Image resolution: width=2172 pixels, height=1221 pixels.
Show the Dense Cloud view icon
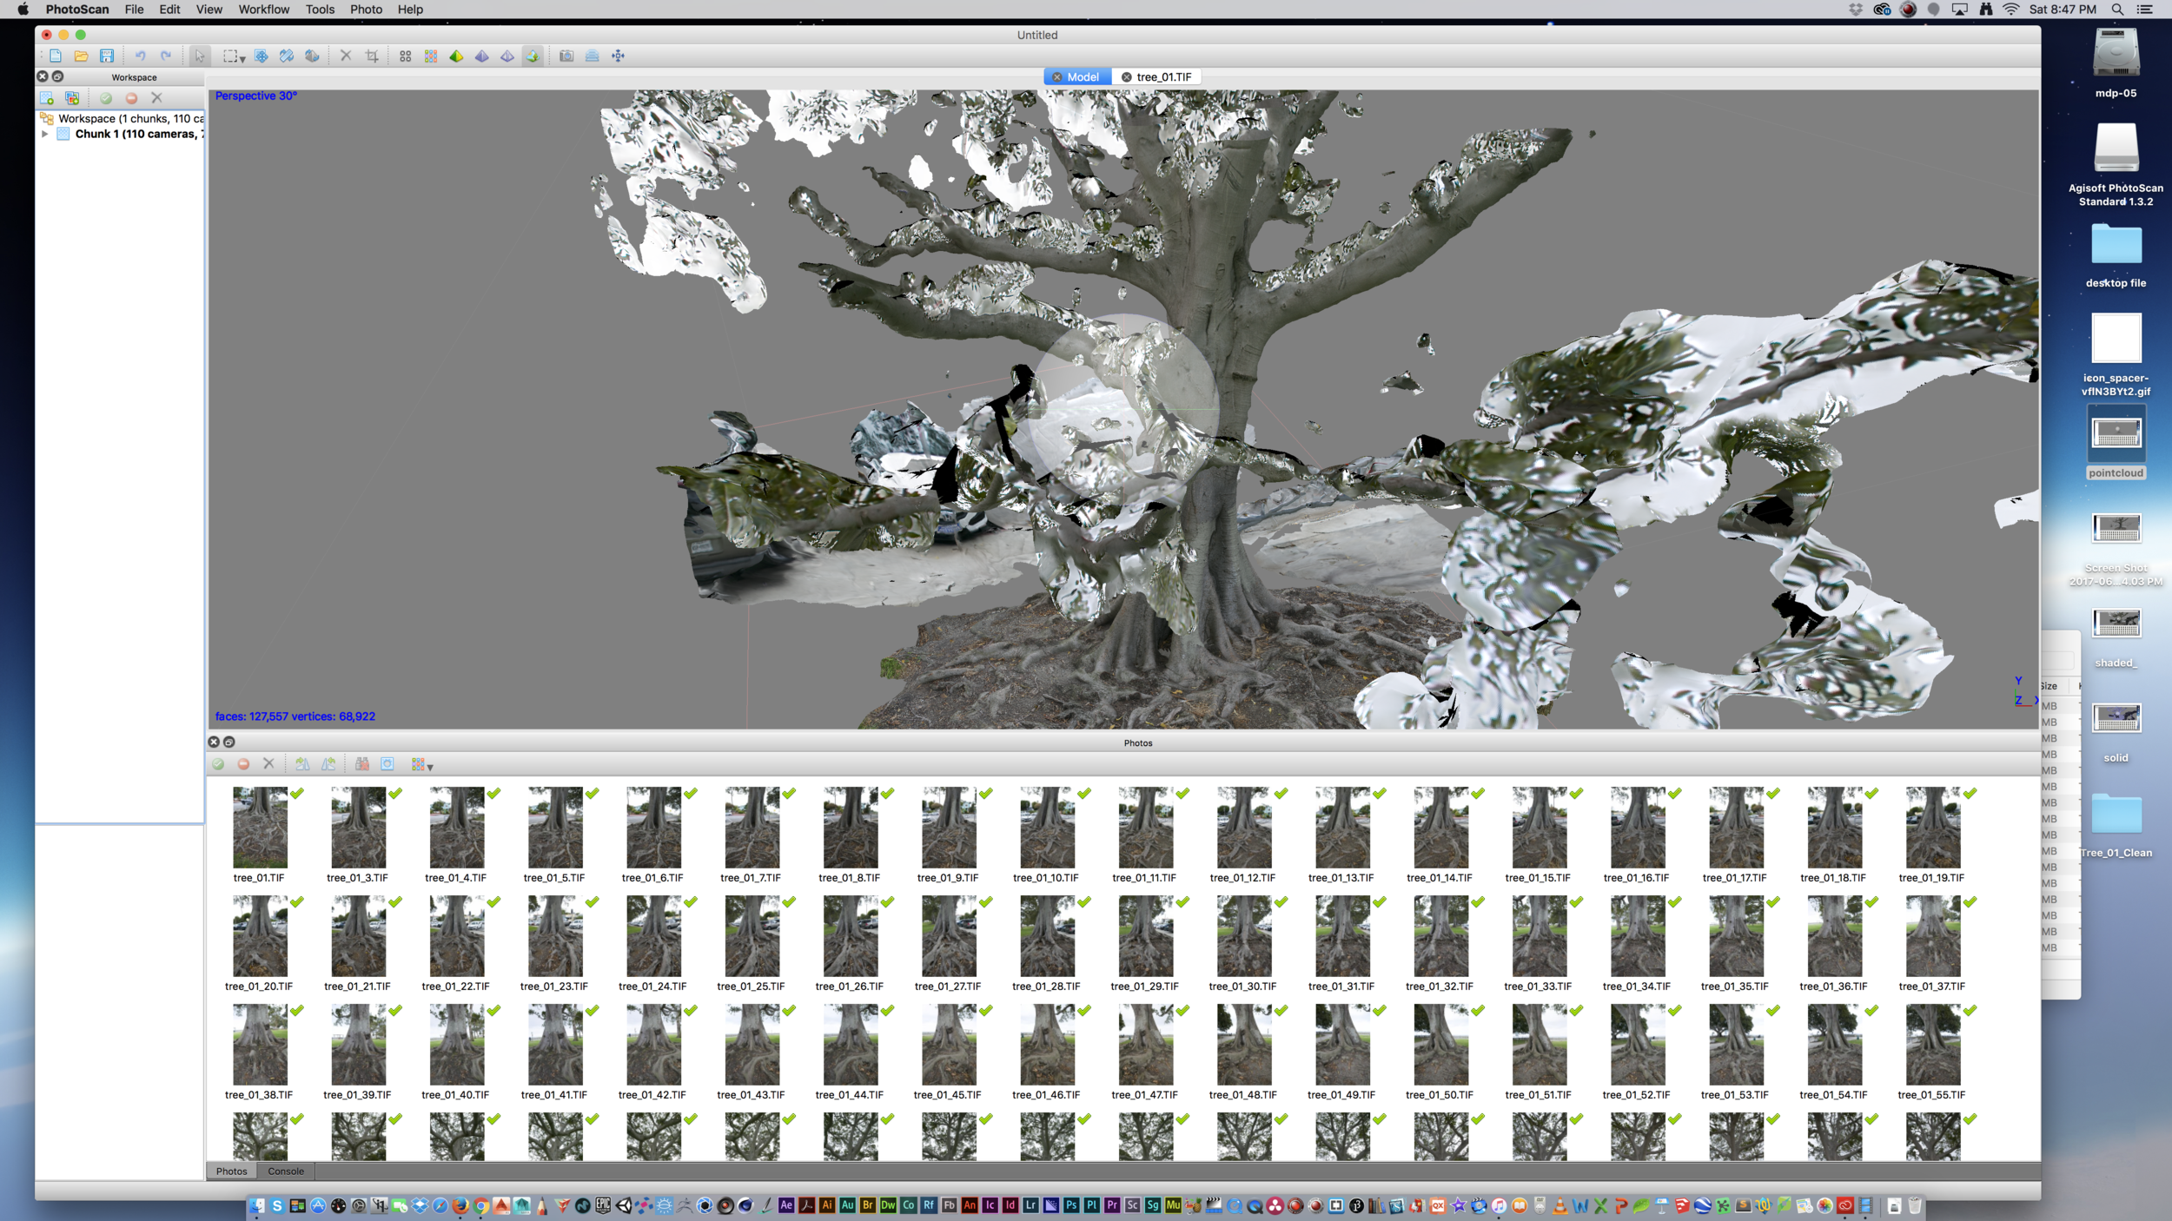click(431, 56)
